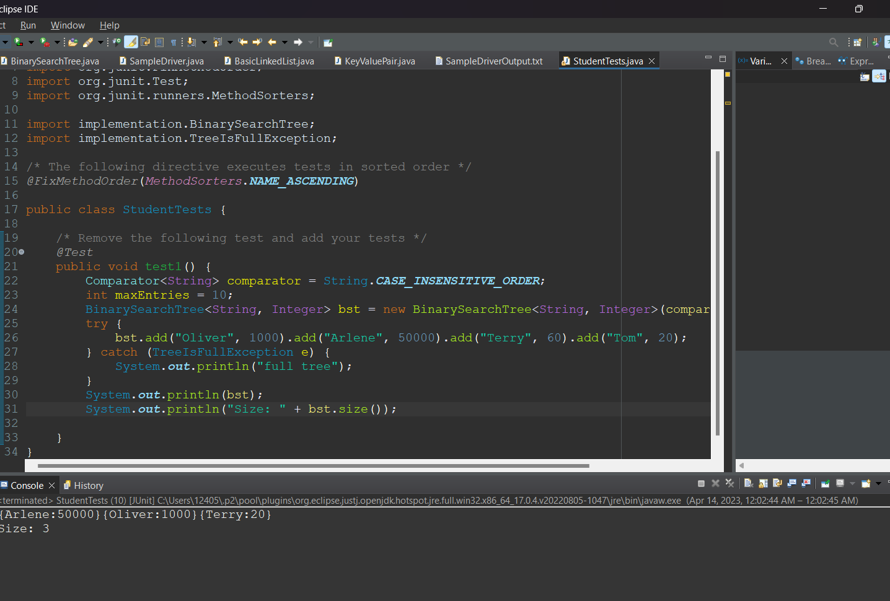
Task: Close the StudentTests.java editor tab
Action: [x=651, y=61]
